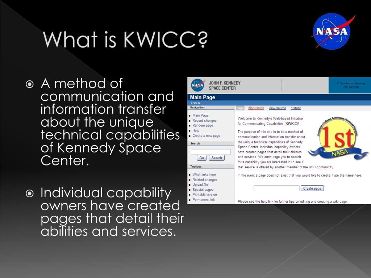The height and width of the screenshot is (278, 371).
Task: Open the Permanent link
Action: point(204,200)
